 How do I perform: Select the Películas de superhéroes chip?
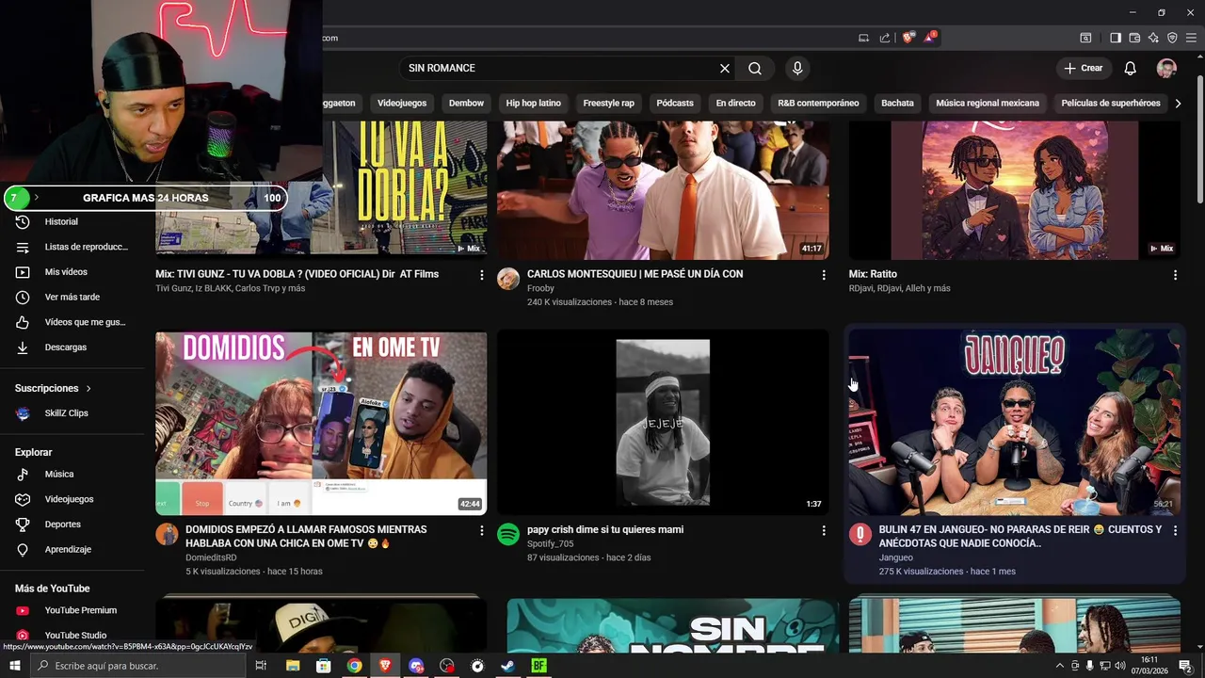pyautogui.click(x=1110, y=103)
